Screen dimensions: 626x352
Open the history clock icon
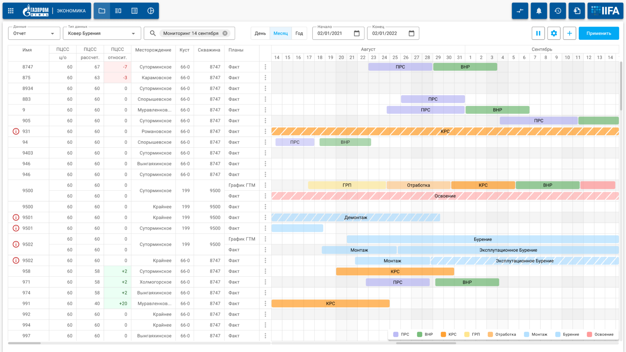(558, 11)
